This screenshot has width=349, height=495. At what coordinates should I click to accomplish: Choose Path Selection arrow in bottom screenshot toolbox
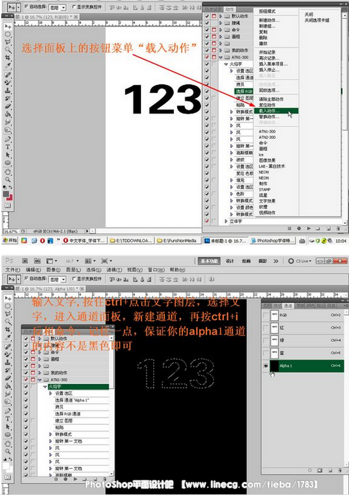tap(7, 427)
